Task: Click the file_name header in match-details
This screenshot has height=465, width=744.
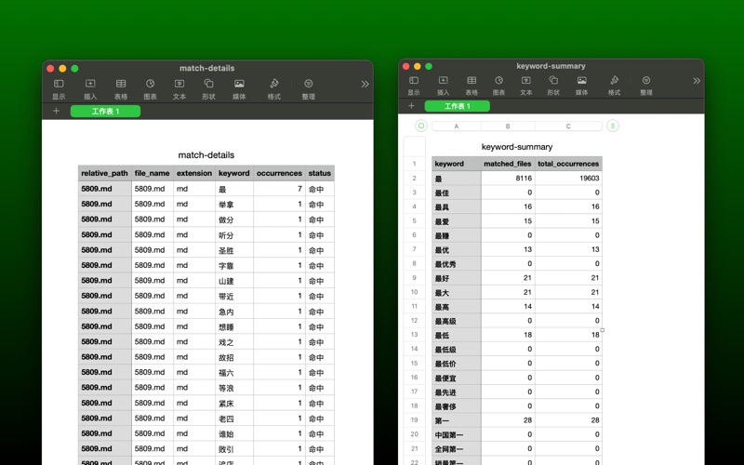Action: (153, 173)
